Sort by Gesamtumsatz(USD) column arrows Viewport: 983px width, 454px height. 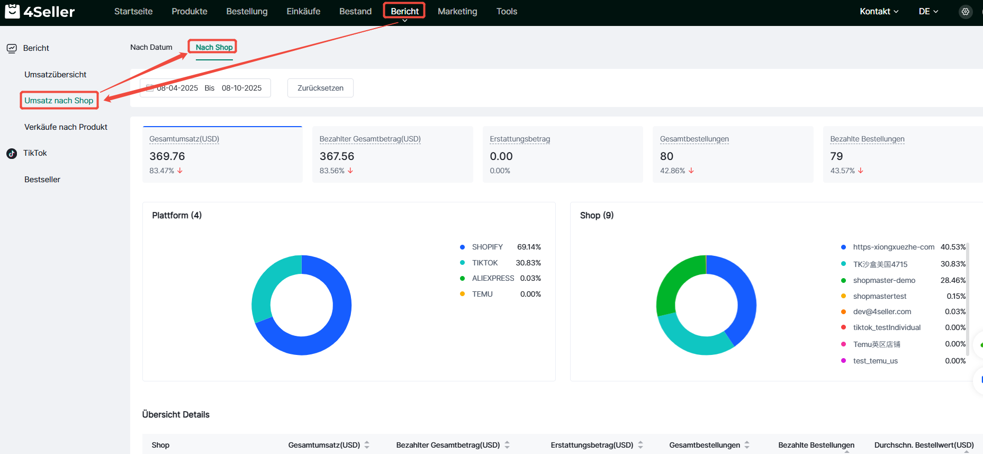coord(367,445)
